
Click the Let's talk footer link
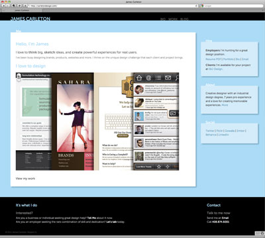pos(111,222)
